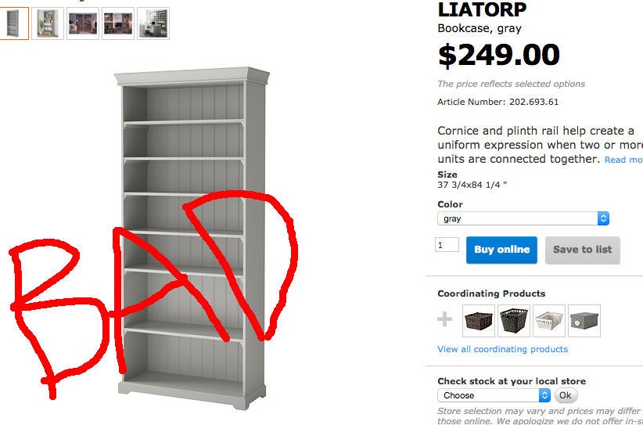Click the Save to list button

[x=582, y=250]
